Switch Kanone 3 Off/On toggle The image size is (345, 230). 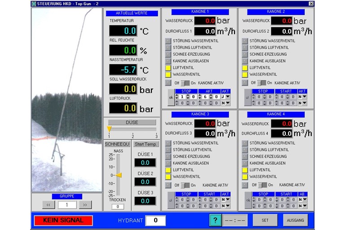pyautogui.click(x=186, y=185)
